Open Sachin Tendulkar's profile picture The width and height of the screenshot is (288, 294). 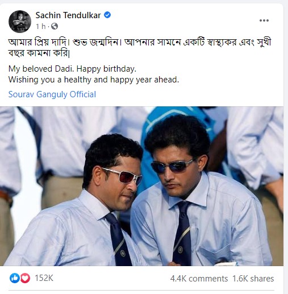click(x=20, y=22)
